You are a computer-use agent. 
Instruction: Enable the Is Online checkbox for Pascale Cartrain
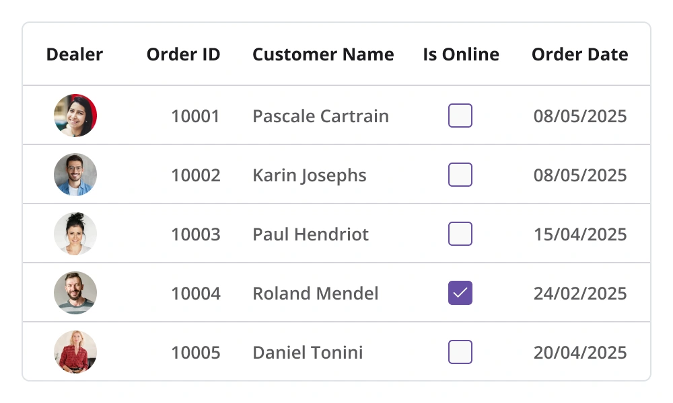[x=460, y=116]
